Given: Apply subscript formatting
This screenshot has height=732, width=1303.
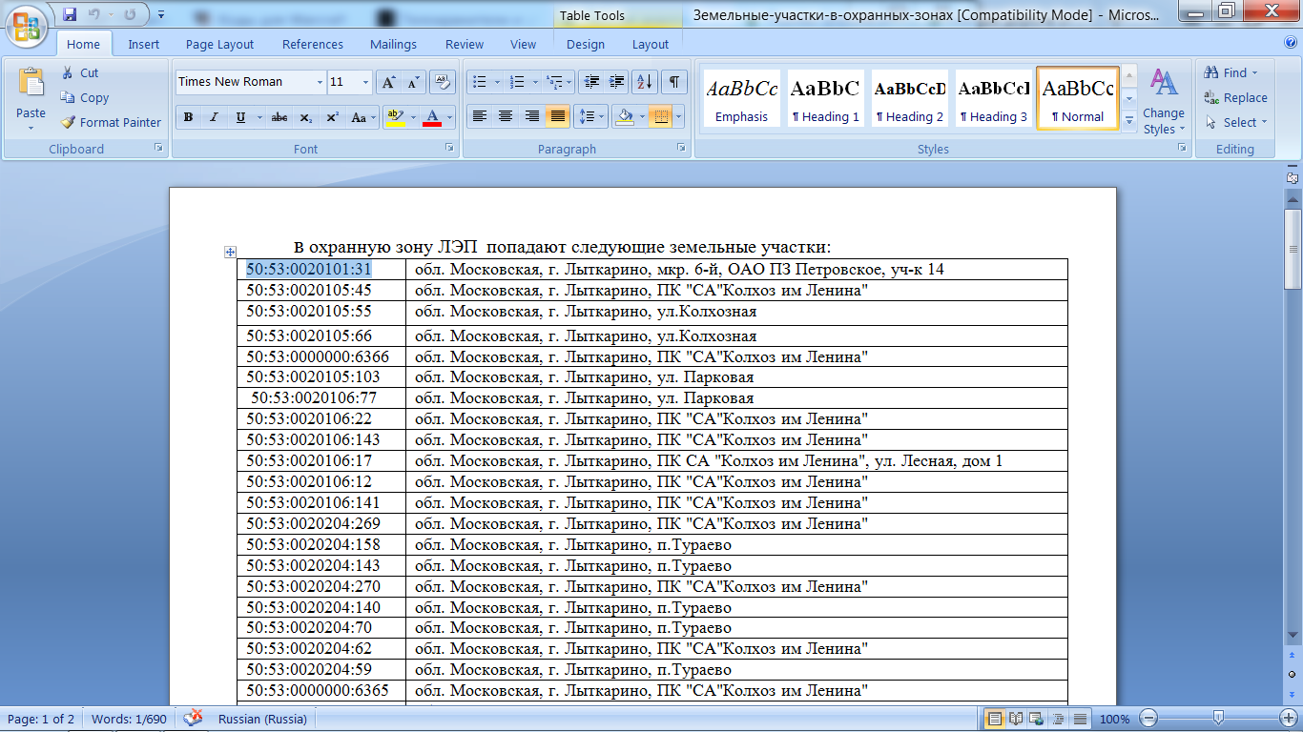Looking at the screenshot, I should (305, 117).
